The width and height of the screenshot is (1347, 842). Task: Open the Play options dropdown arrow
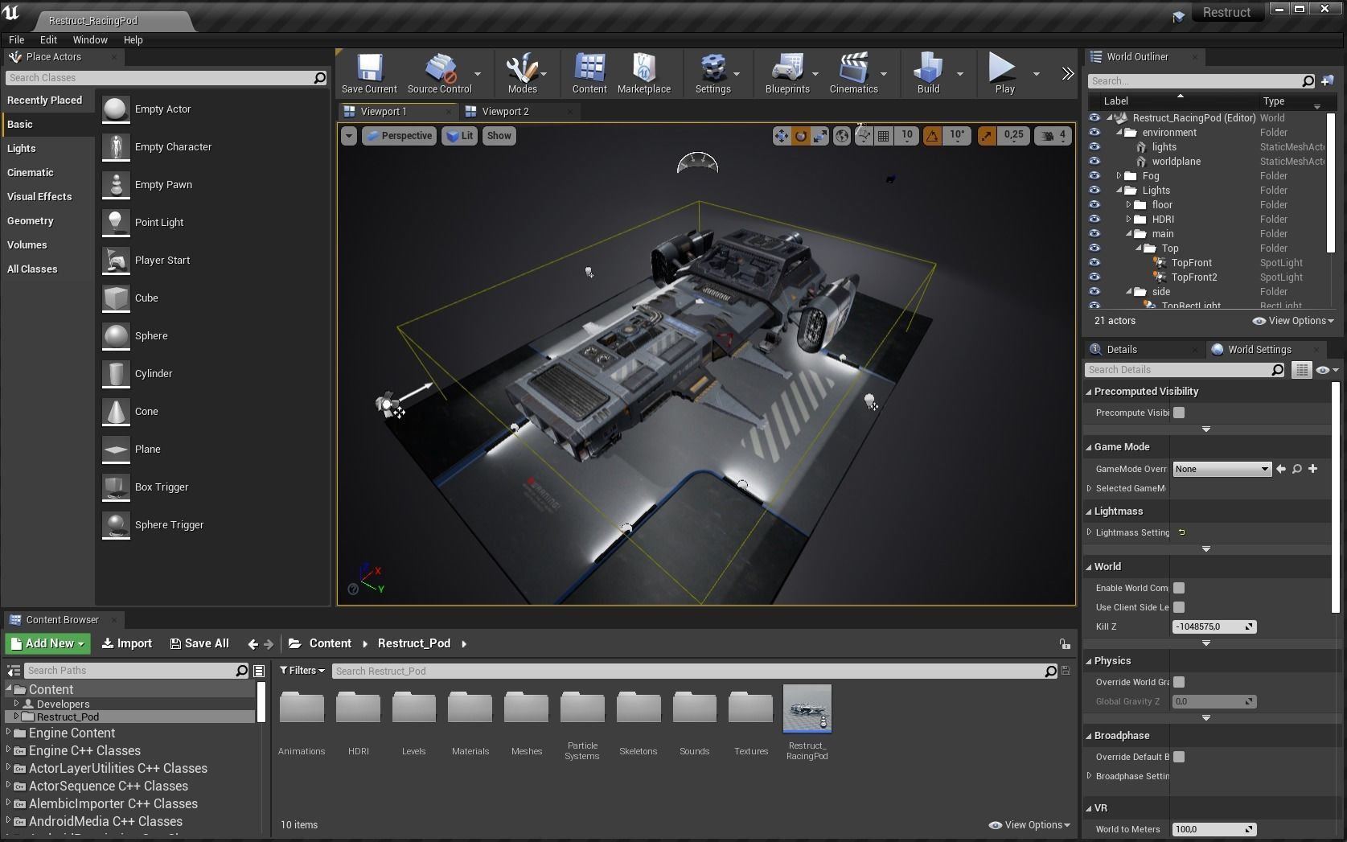click(x=1036, y=74)
